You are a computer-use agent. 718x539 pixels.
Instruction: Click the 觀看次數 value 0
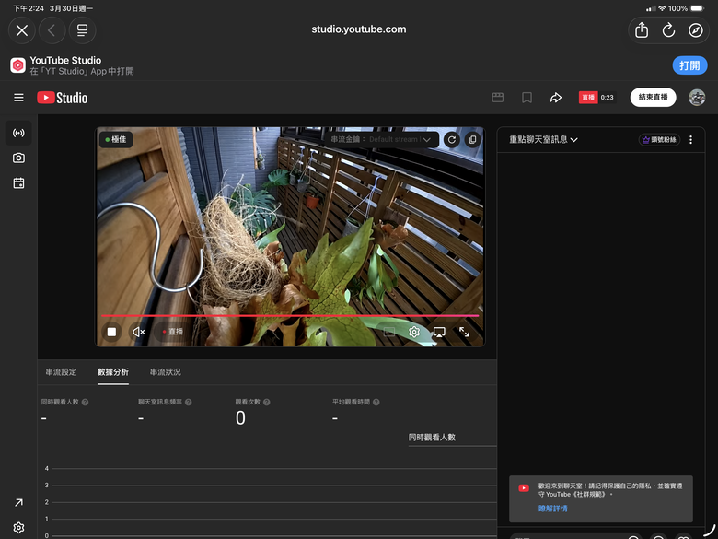(240, 418)
